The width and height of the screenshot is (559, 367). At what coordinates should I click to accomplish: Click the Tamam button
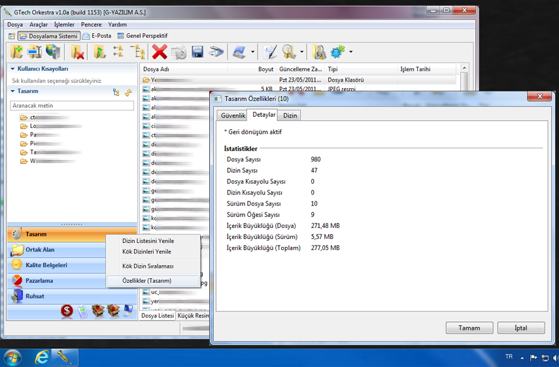click(x=469, y=328)
